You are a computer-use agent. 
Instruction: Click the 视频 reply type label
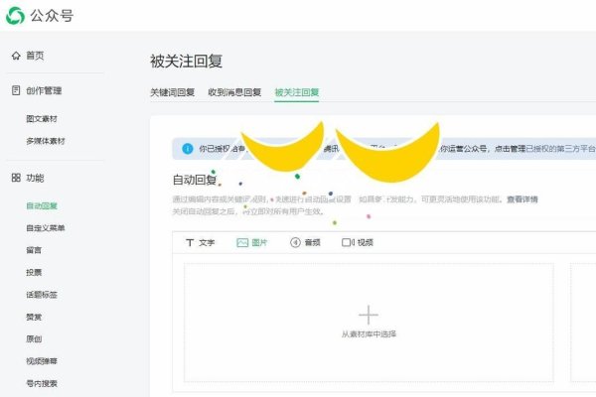(366, 242)
